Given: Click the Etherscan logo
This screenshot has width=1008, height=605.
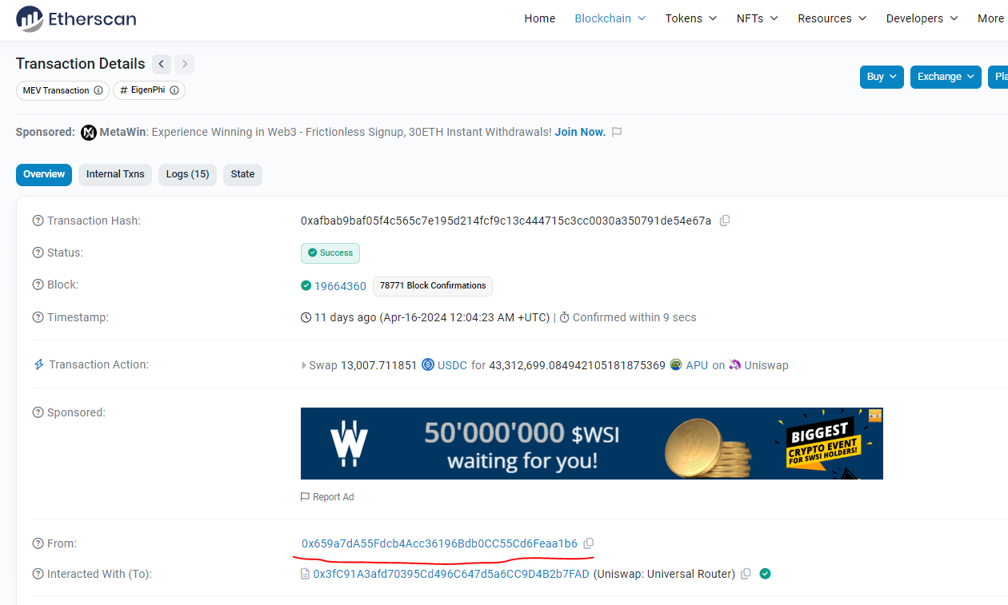Looking at the screenshot, I should (x=76, y=18).
